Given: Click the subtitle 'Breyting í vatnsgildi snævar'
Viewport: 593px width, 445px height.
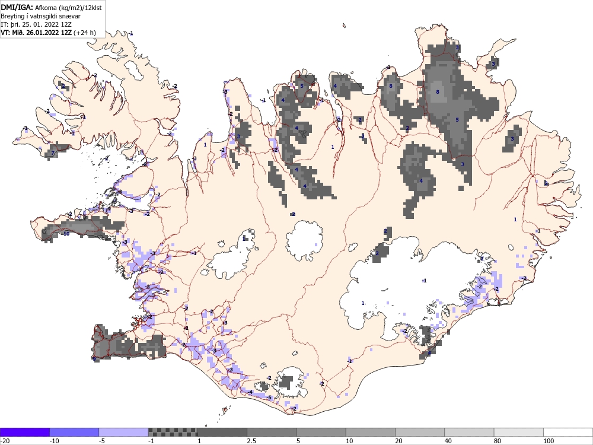Looking at the screenshot, I should point(40,16).
